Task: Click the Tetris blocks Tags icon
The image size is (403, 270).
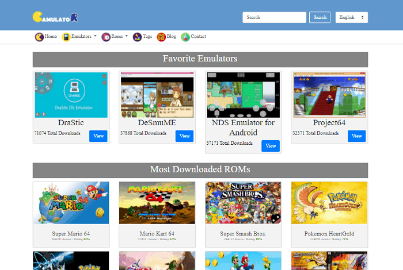Action: pos(137,37)
